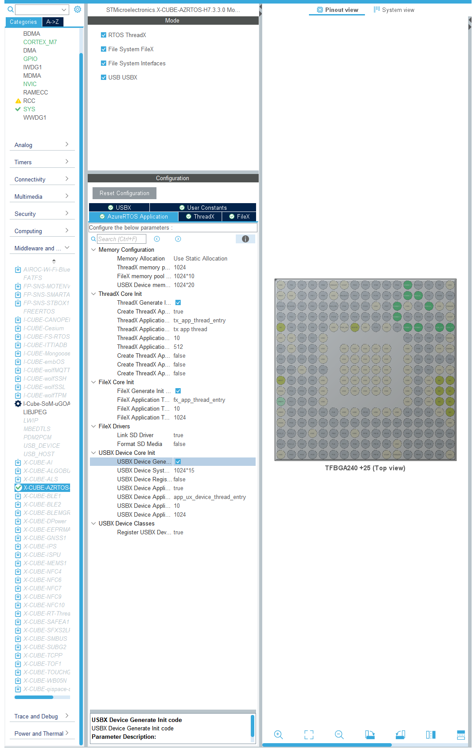Toggle FileX Generate Init code checkbox
This screenshot has width=476, height=752.
coord(178,391)
